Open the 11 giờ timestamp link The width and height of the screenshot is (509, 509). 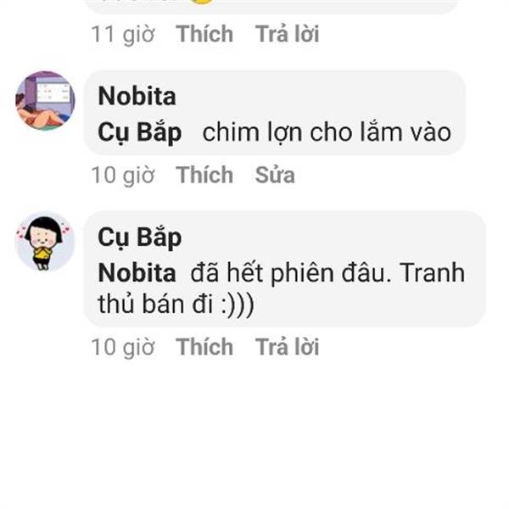pyautogui.click(x=123, y=35)
